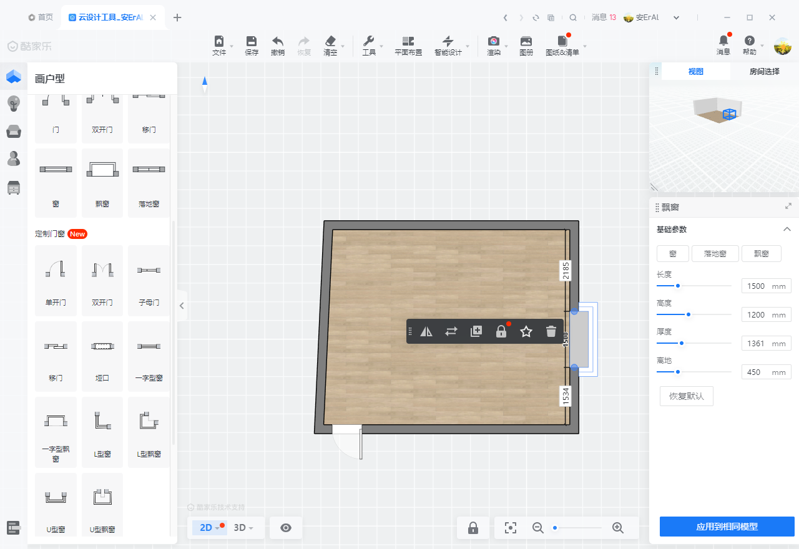Open the Render (渲染) camera icon

pyautogui.click(x=493, y=42)
